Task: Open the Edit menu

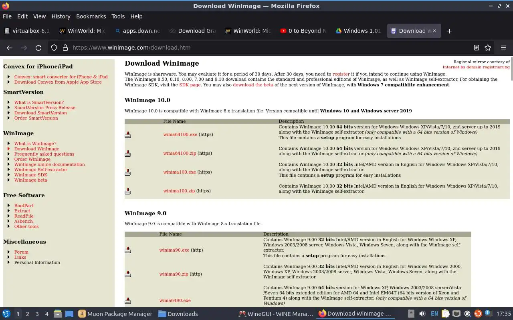Action: click(x=22, y=16)
